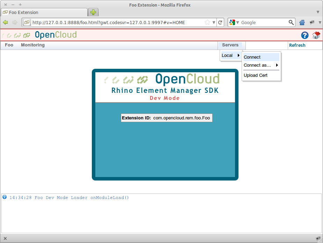The width and height of the screenshot is (323, 243).
Task: Open a new tab with the plus icon
Action: click(x=93, y=12)
